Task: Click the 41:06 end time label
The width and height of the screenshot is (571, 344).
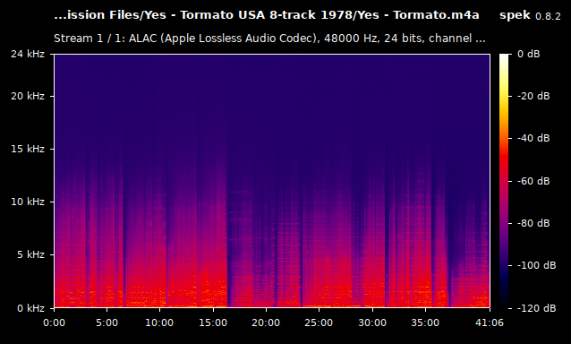Action: (490, 322)
